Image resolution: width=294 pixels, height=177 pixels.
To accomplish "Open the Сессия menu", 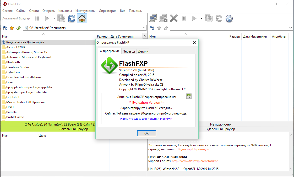I will tap(8, 11).
